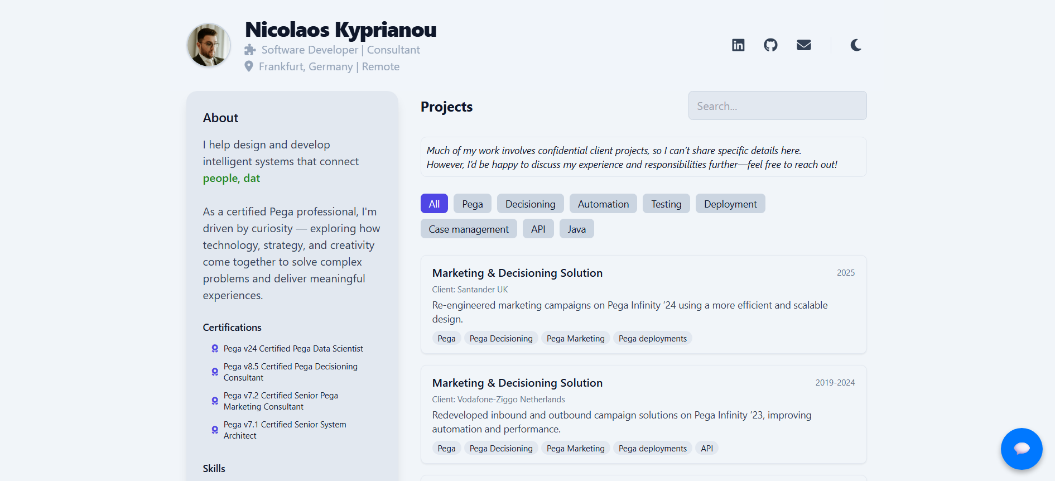The width and height of the screenshot is (1055, 481).
Task: Open the chat bubble widget
Action: [x=1021, y=449]
